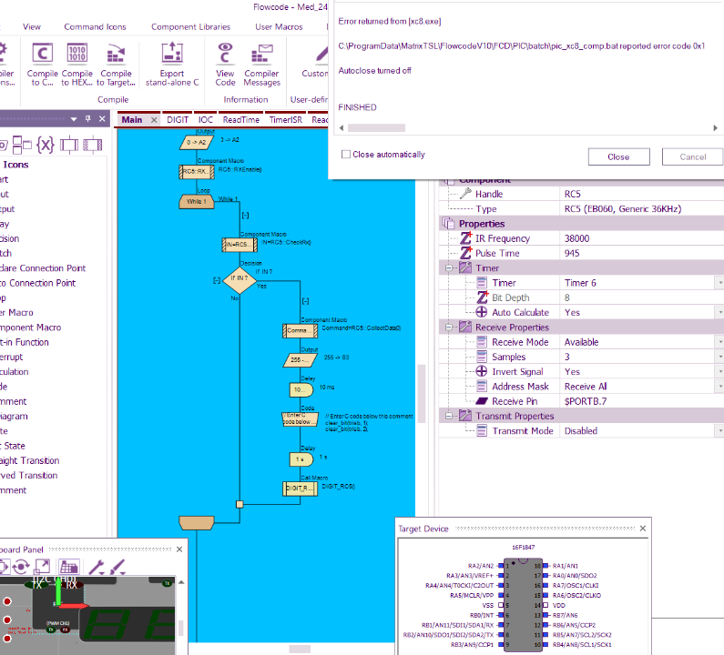Select the 'If IN ?' decision diamond
Viewport: 724px width, 655px height.
(240, 279)
